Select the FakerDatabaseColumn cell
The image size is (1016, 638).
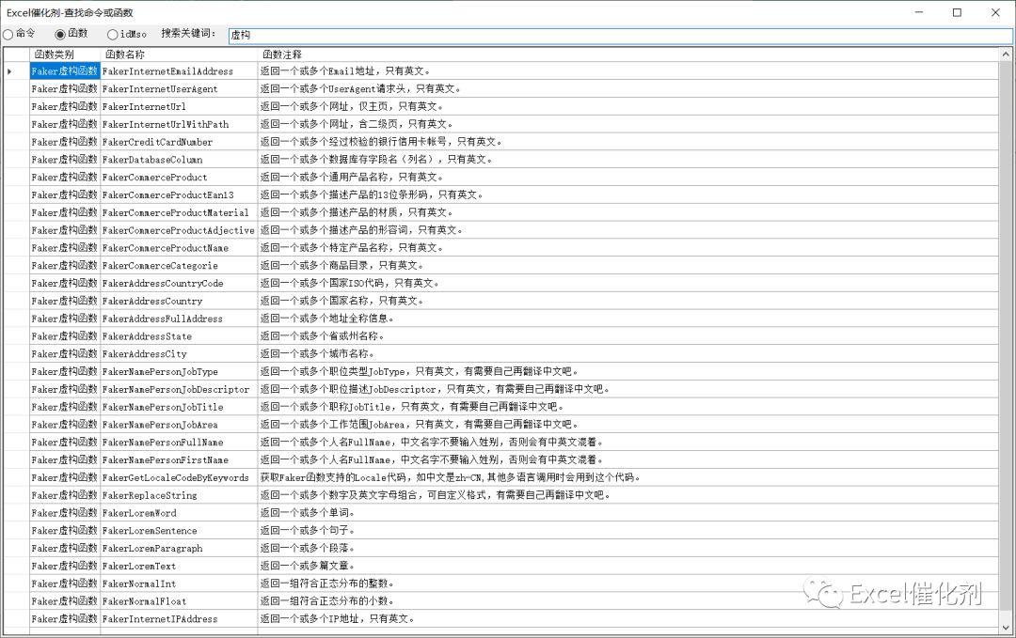[x=179, y=159]
